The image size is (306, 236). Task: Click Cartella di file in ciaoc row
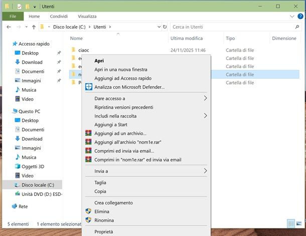click(240, 50)
